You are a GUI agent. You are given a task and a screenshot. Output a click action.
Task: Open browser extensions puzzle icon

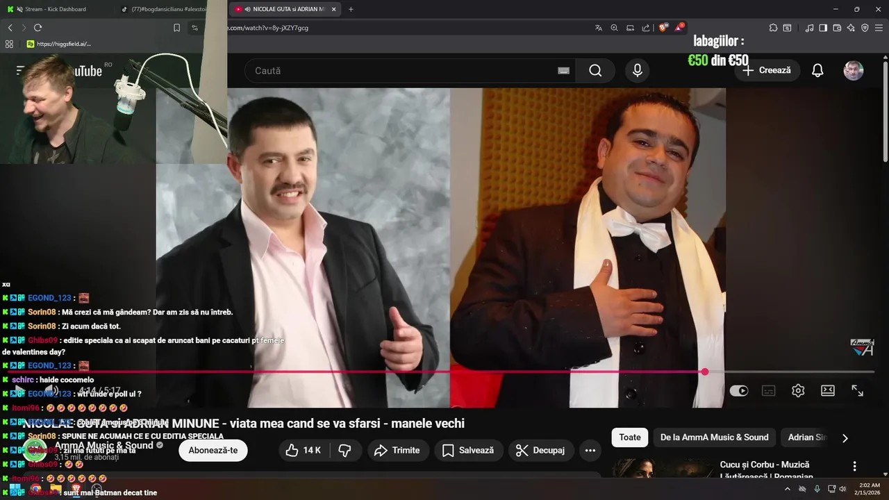pos(773,28)
